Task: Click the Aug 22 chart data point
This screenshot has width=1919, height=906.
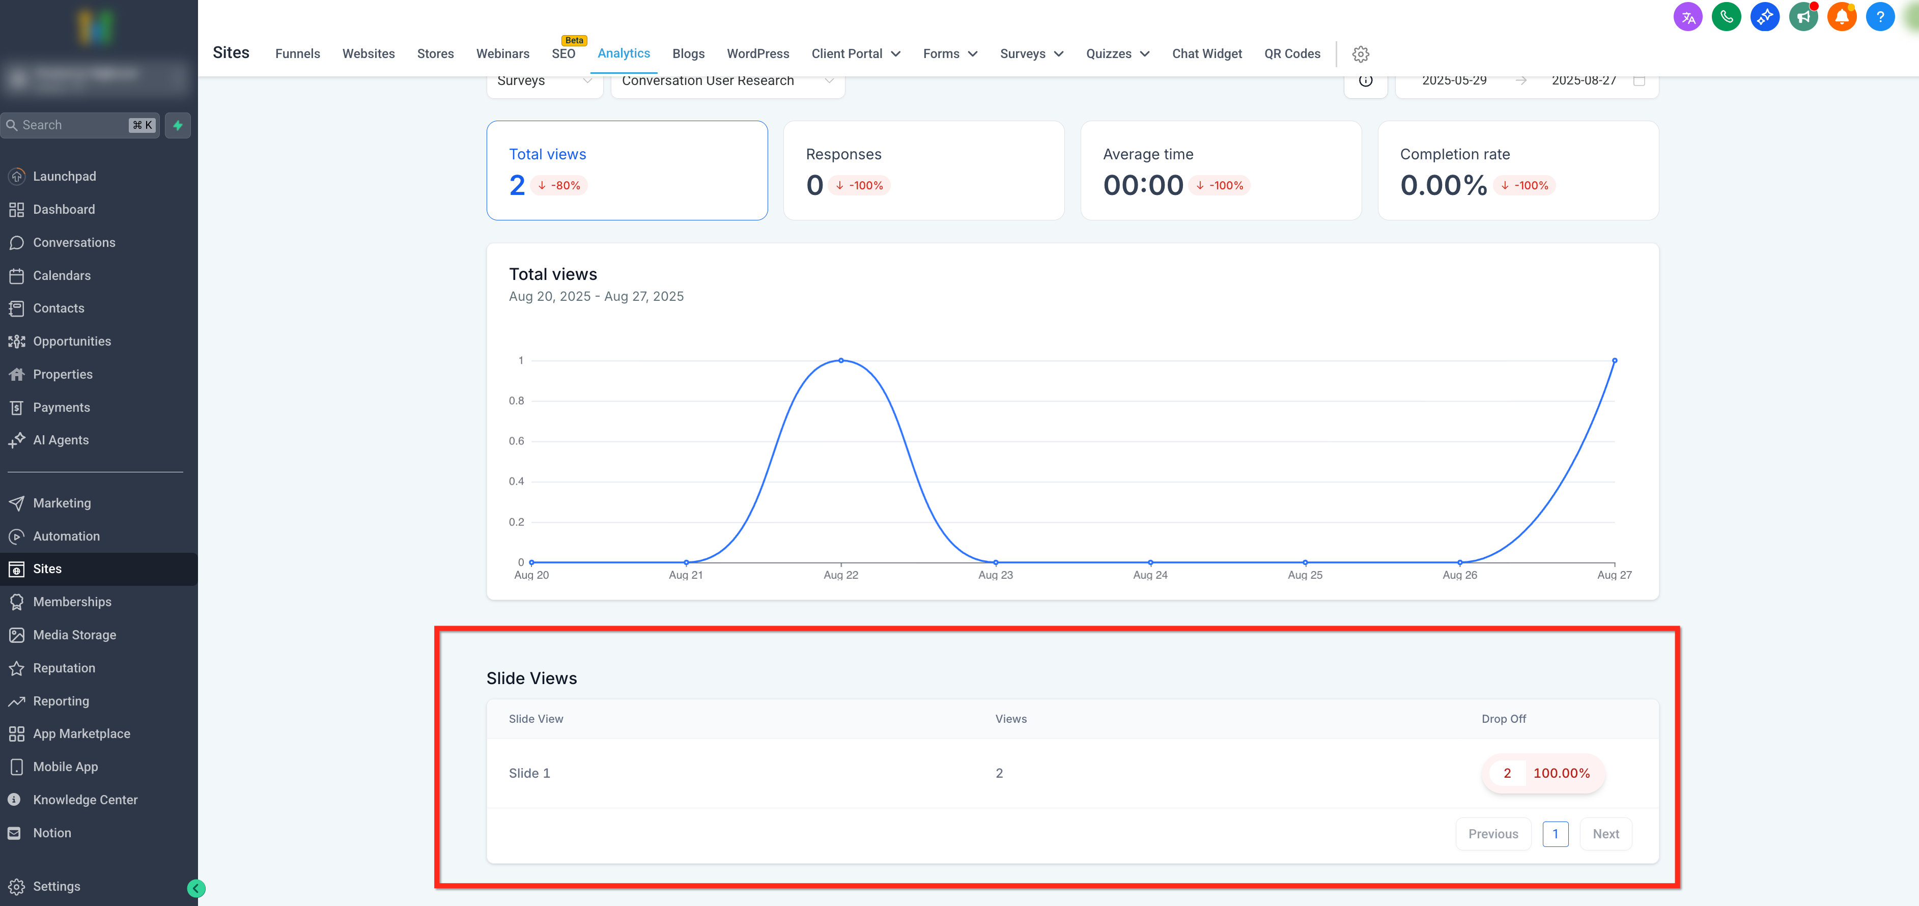Action: click(x=841, y=360)
